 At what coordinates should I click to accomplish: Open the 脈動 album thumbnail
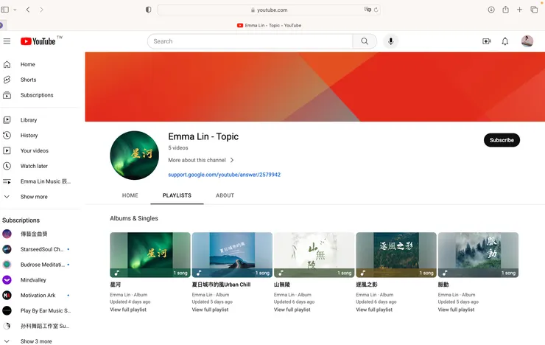pyautogui.click(x=478, y=255)
